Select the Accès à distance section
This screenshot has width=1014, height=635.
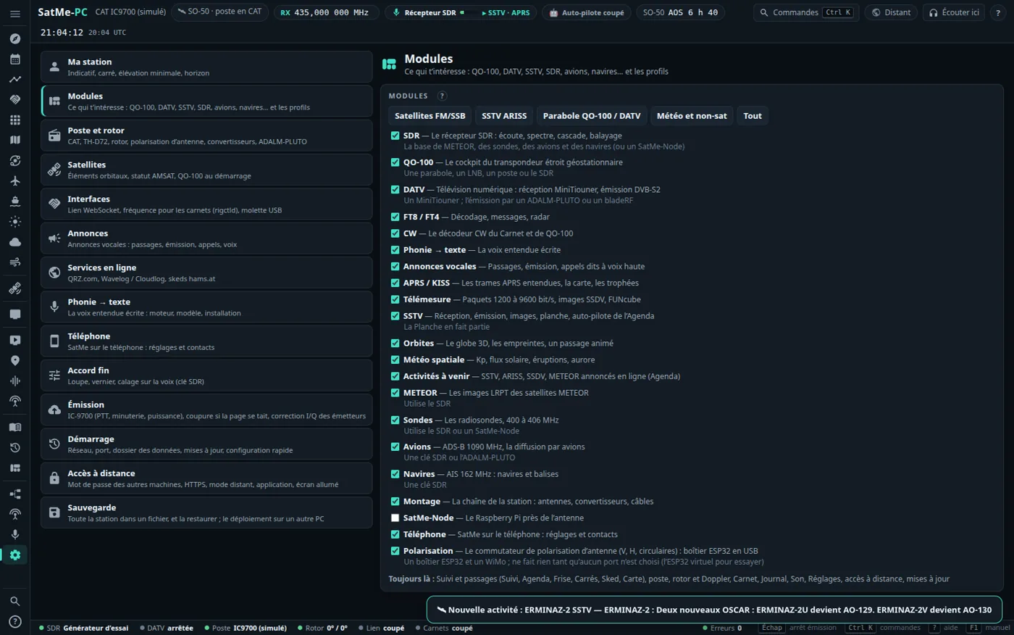click(206, 478)
